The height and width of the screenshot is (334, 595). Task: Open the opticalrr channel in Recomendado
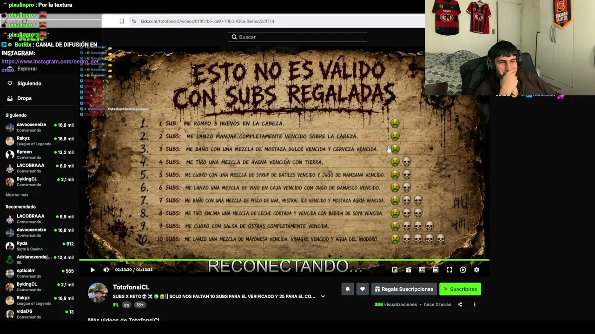click(40, 273)
